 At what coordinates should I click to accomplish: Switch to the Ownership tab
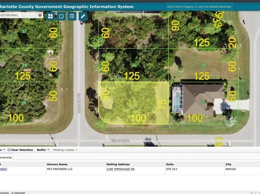pyautogui.click(x=6, y=157)
